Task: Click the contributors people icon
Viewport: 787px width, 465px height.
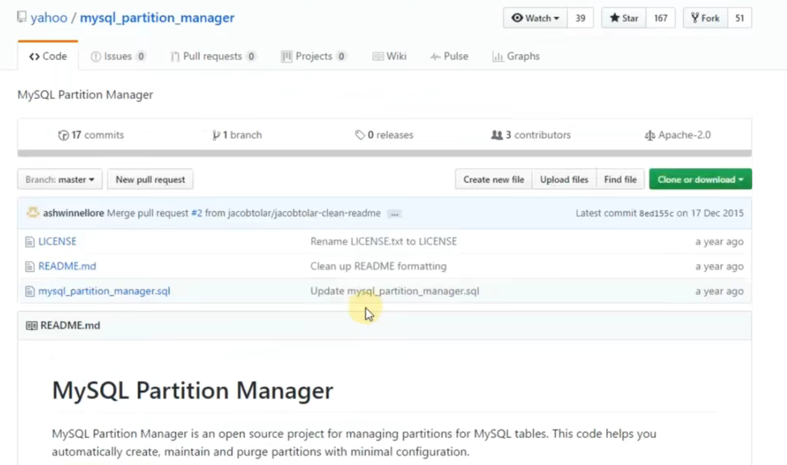Action: pyautogui.click(x=497, y=135)
